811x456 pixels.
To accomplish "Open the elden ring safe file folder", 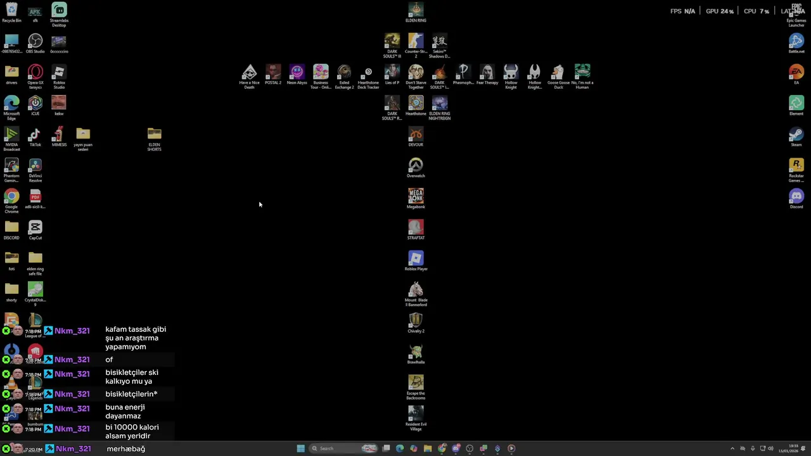I will (x=35, y=263).
